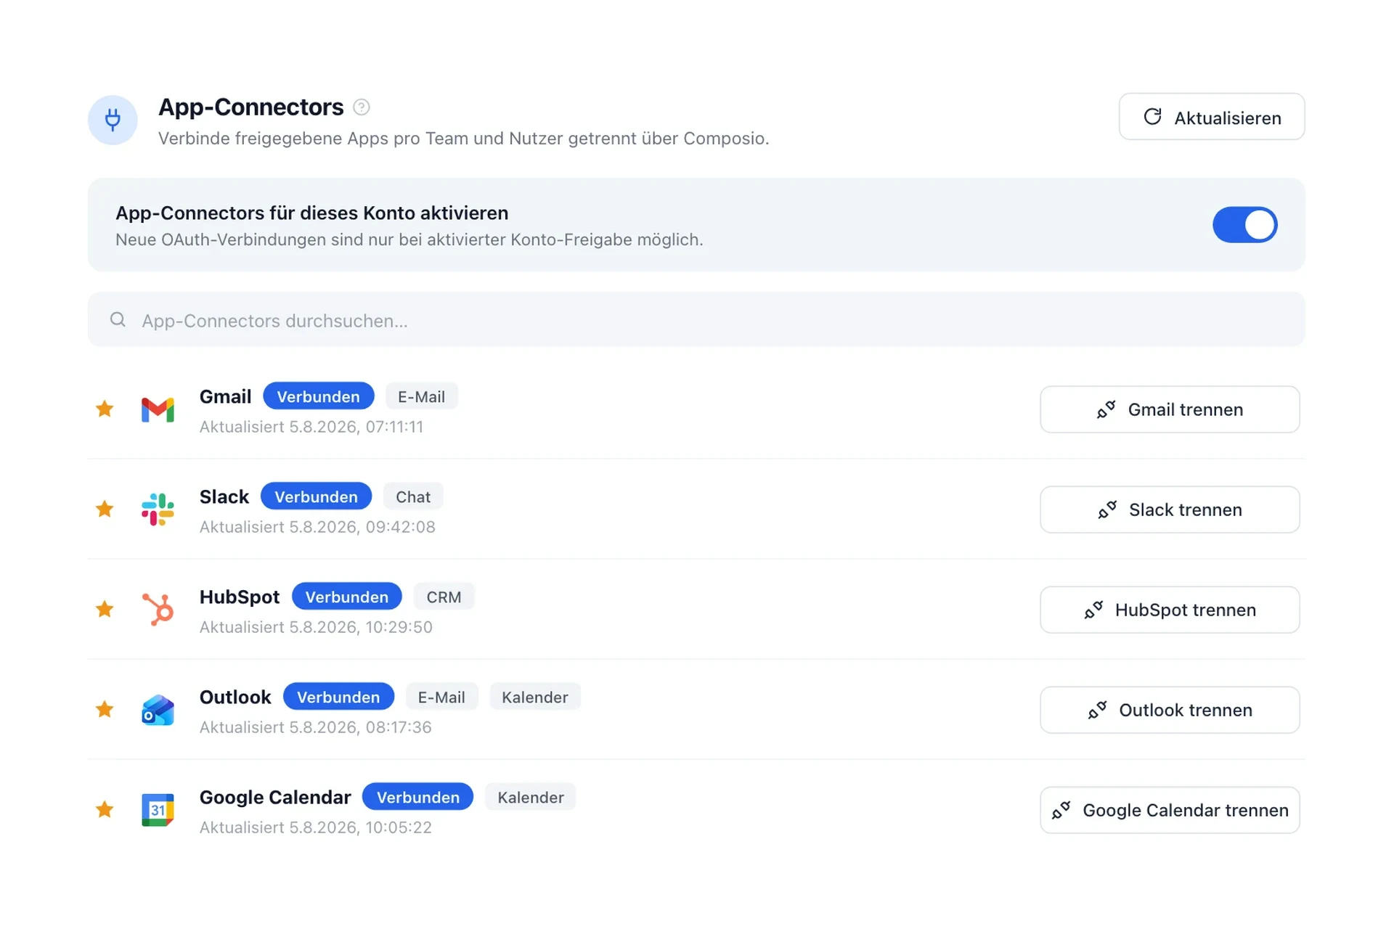Click the 'Google Calendar' app name text
Image resolution: width=1394 pixels, height=929 pixels.
click(x=275, y=797)
